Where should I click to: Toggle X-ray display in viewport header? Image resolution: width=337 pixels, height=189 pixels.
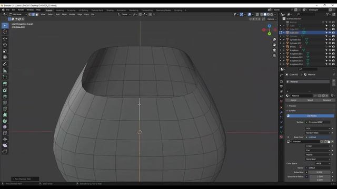[257, 14]
